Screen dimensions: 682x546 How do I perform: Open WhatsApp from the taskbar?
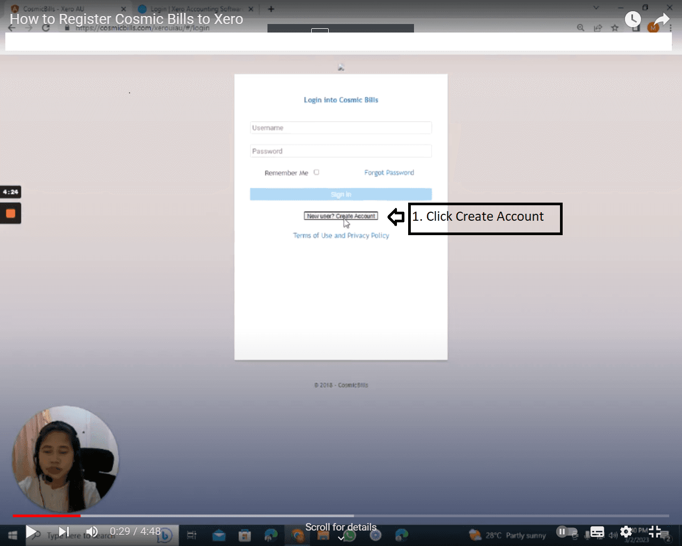(x=350, y=535)
